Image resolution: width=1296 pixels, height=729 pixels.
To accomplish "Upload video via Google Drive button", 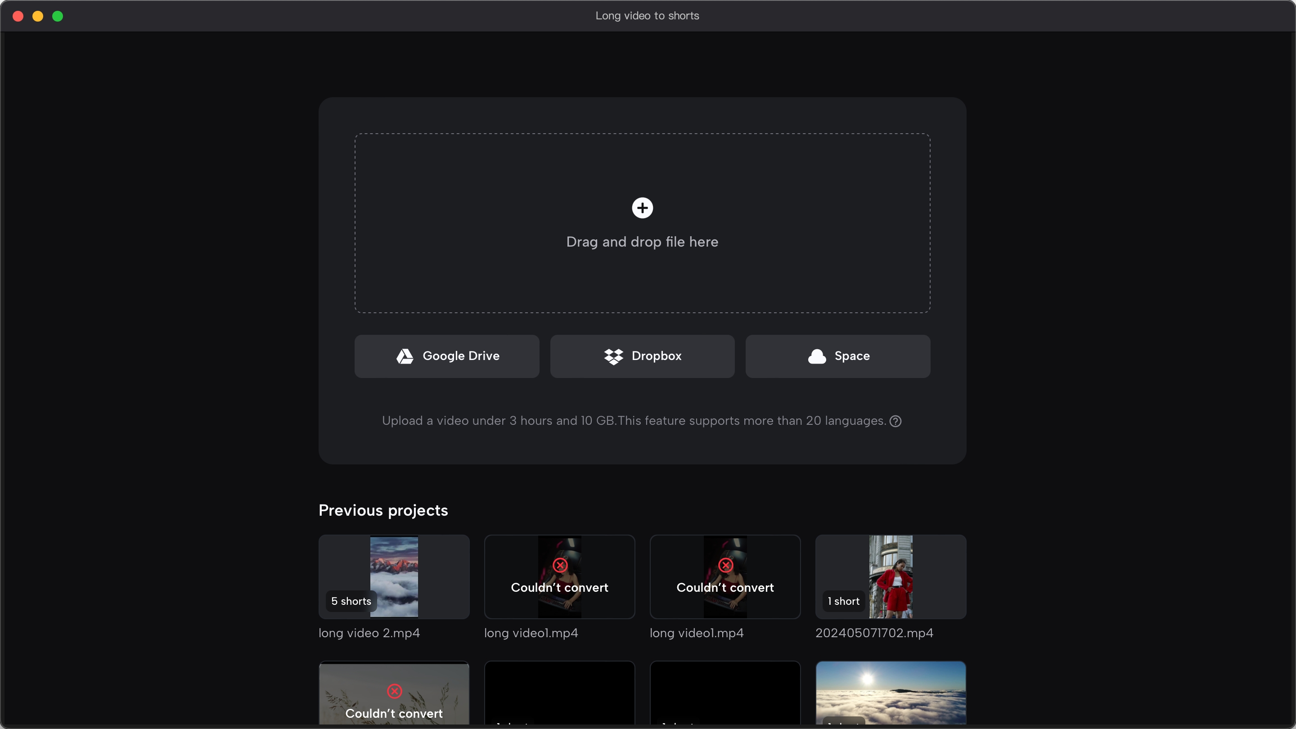I will tap(446, 356).
